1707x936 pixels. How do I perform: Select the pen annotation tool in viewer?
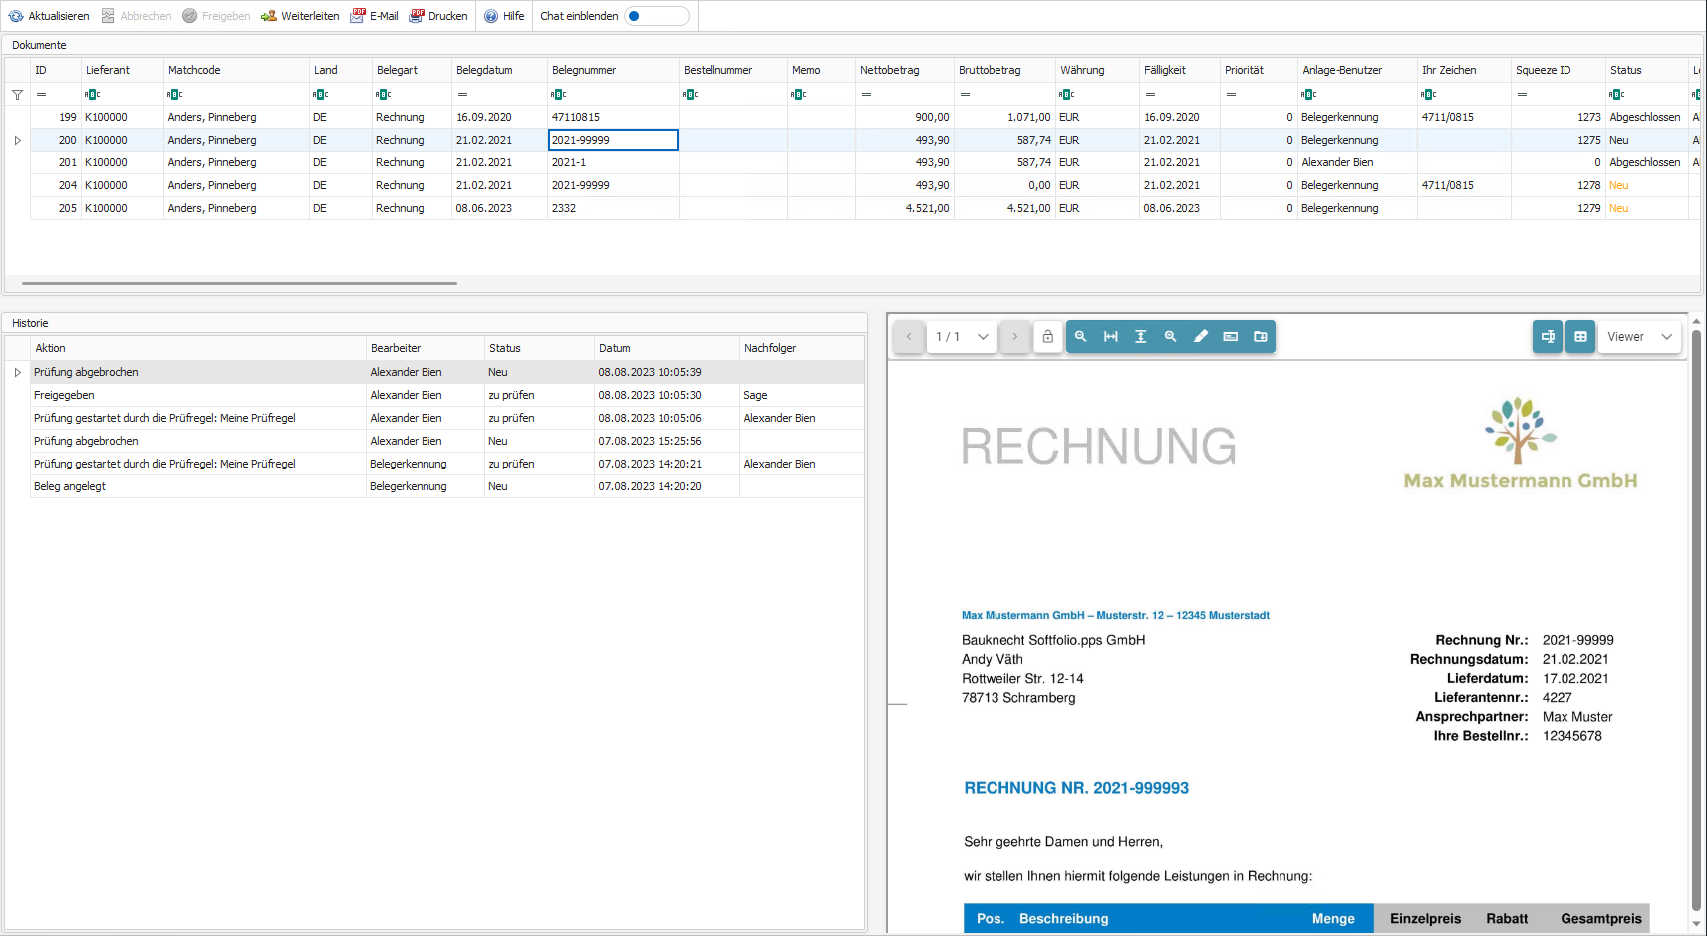[x=1201, y=337]
